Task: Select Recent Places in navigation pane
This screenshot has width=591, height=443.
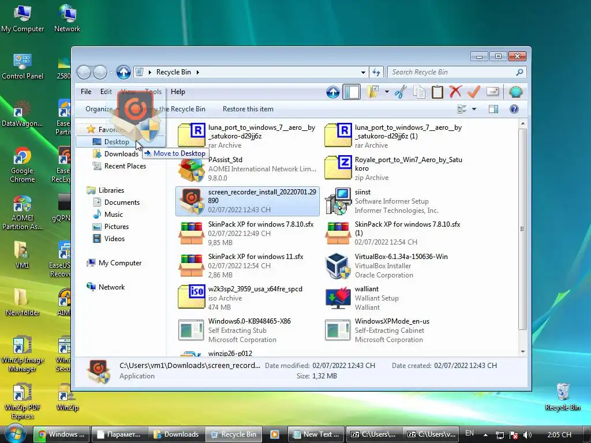Action: [125, 166]
